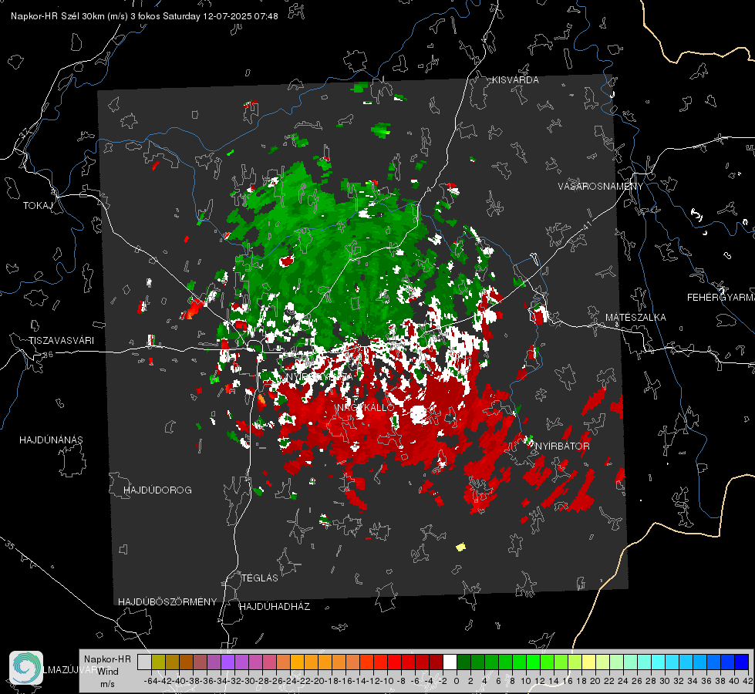Click the HAJDÚBÖSZÖRMÉNY city label
The width and height of the screenshot is (755, 694).
(x=167, y=602)
